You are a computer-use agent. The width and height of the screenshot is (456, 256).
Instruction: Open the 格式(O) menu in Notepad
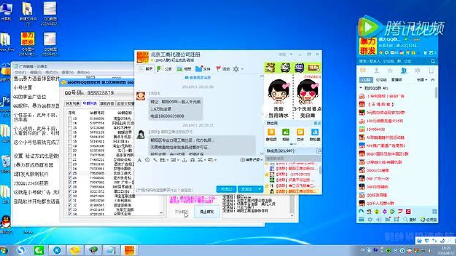pyautogui.click(x=52, y=73)
